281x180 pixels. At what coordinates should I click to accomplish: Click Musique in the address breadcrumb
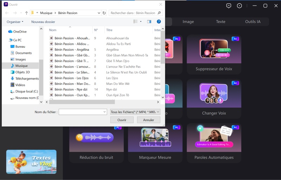point(46,13)
